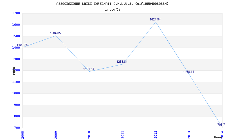Screen dimensions: 225x140
Task: Select the 1300 y-axis tick label
Action: click(16, 59)
